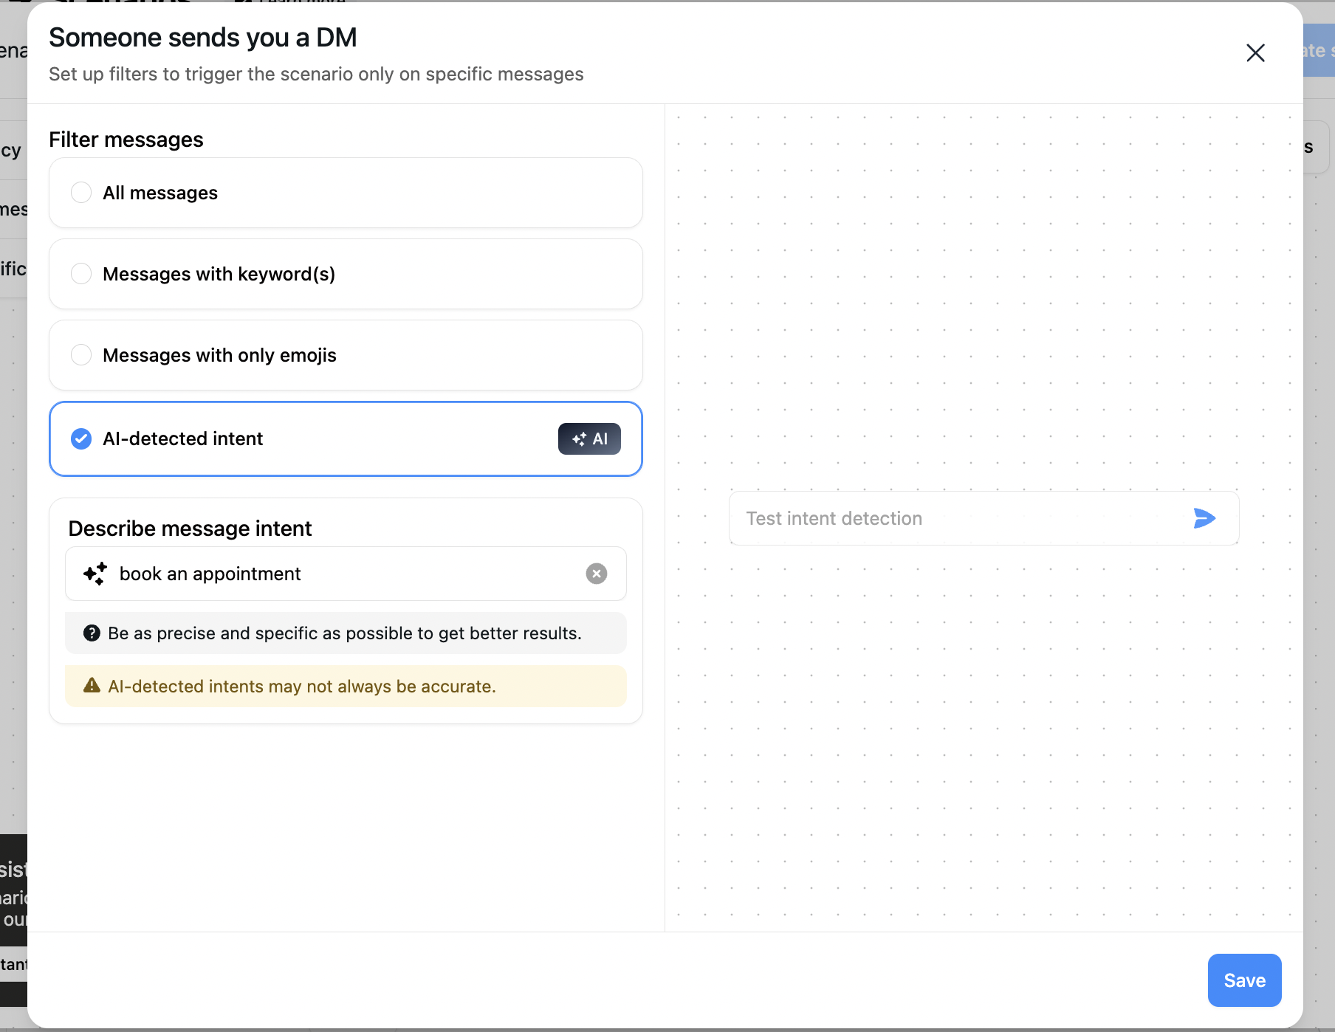
Task: Save the filter settings
Action: click(1244, 980)
